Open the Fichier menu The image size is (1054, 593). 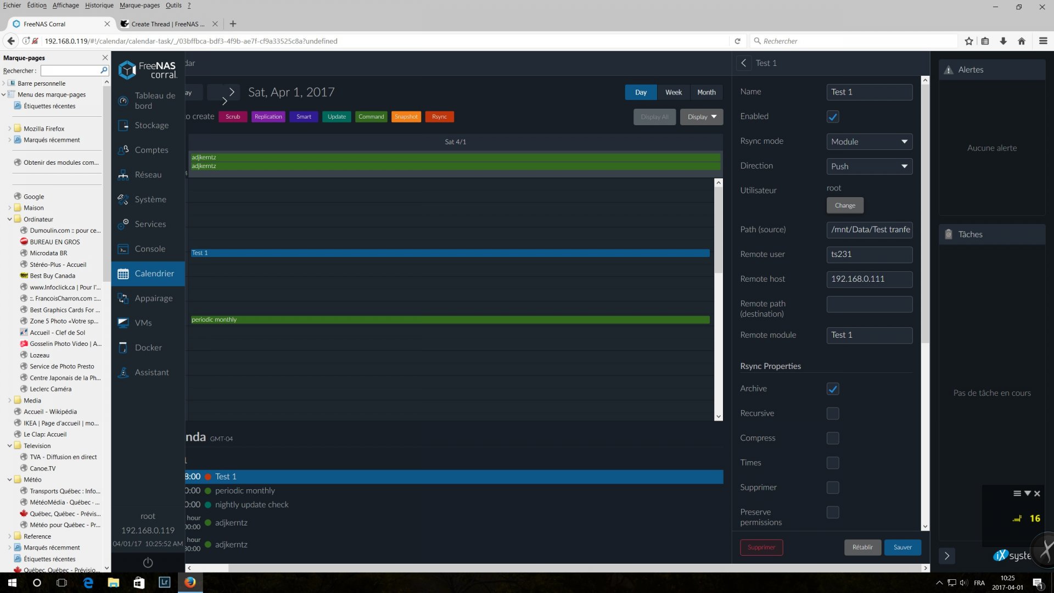point(12,5)
